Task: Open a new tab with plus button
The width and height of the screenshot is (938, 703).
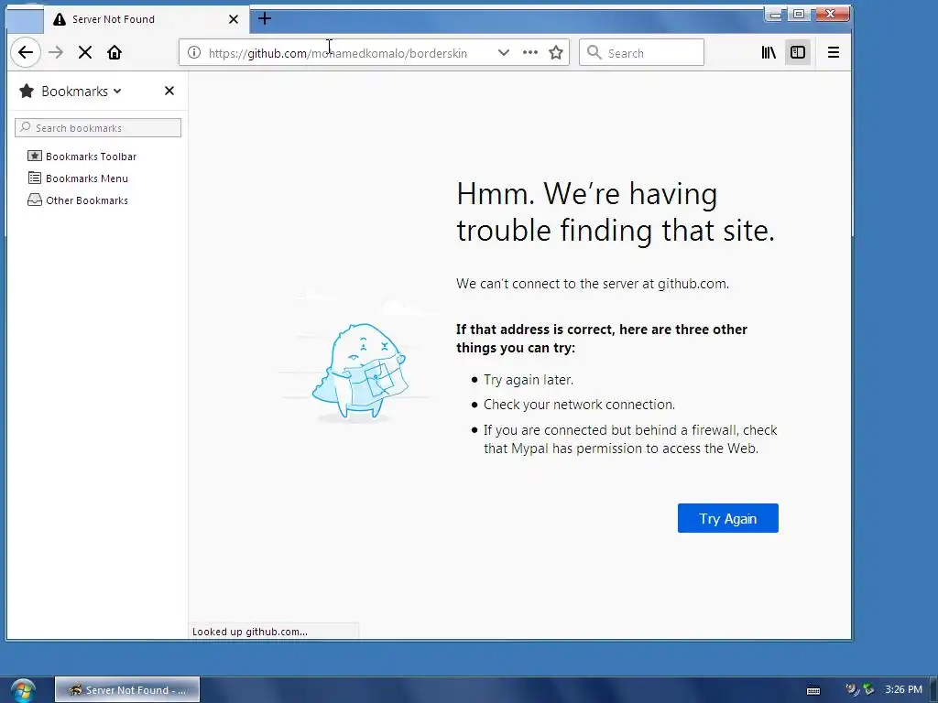Action: click(x=265, y=18)
